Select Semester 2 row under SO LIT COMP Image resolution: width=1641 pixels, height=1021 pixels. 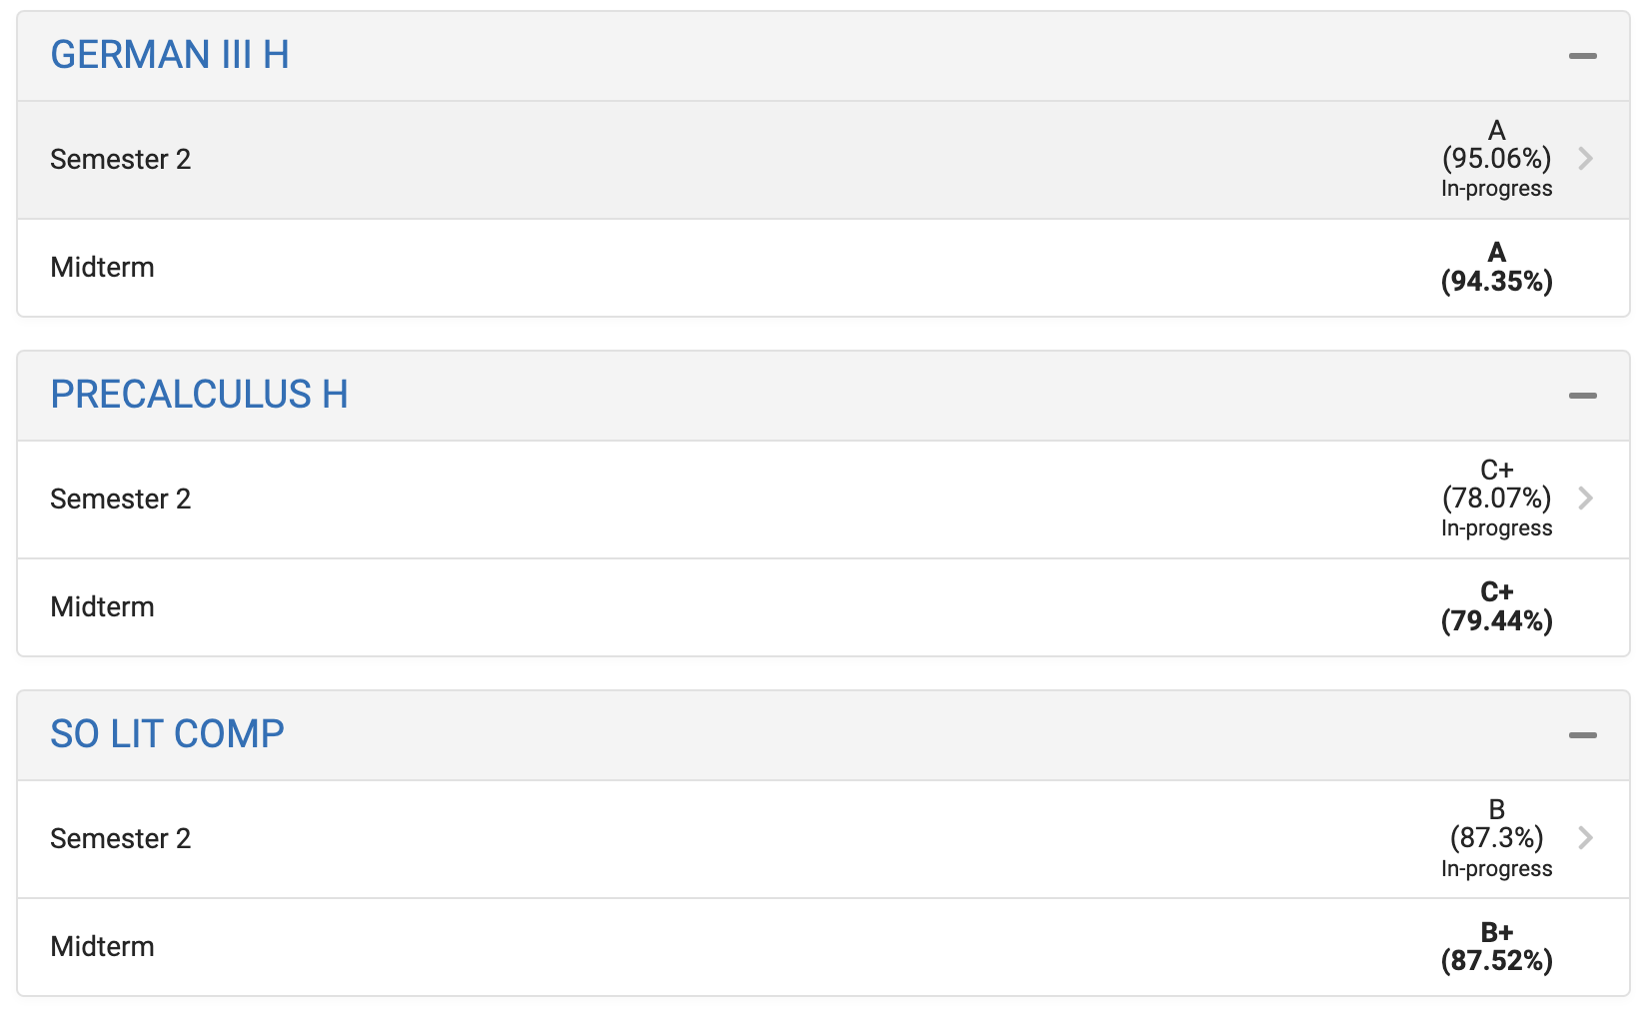point(823,839)
